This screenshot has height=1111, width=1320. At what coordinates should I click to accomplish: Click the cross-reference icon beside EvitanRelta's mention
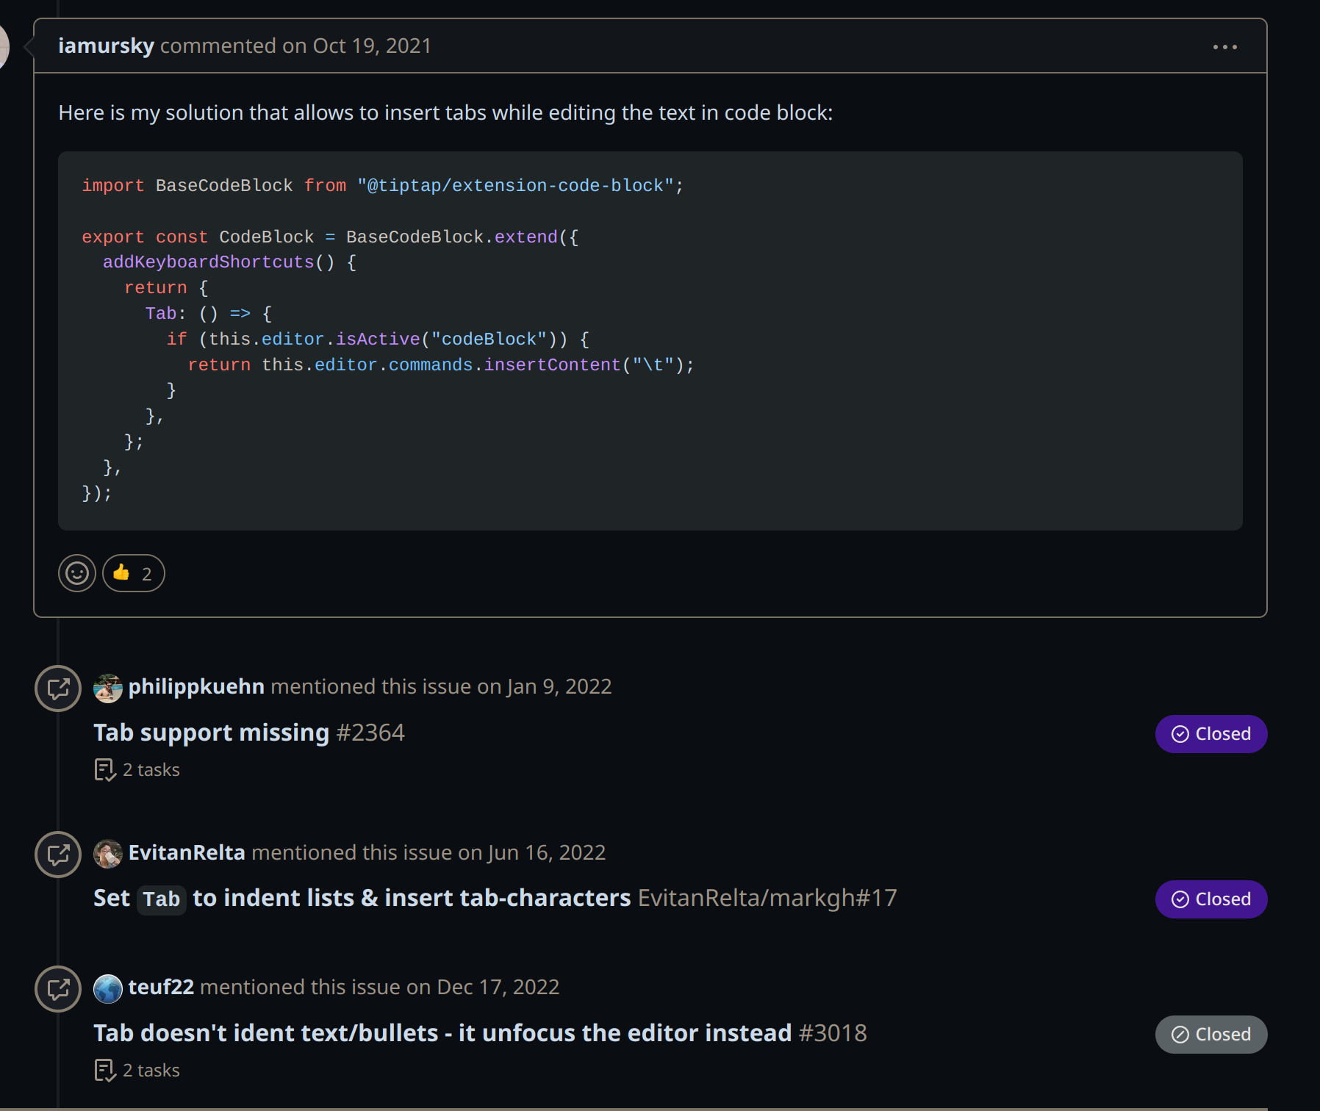pos(58,855)
